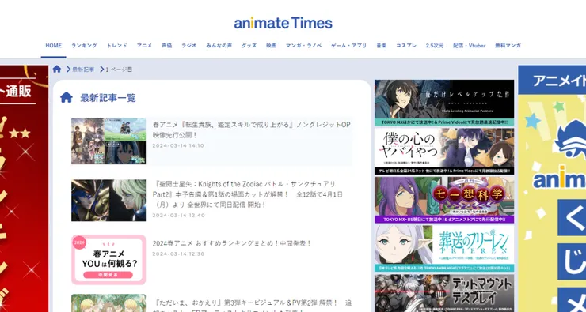Click the house icon beside 最新記事一覧
The width and height of the screenshot is (586, 312).
[67, 98]
